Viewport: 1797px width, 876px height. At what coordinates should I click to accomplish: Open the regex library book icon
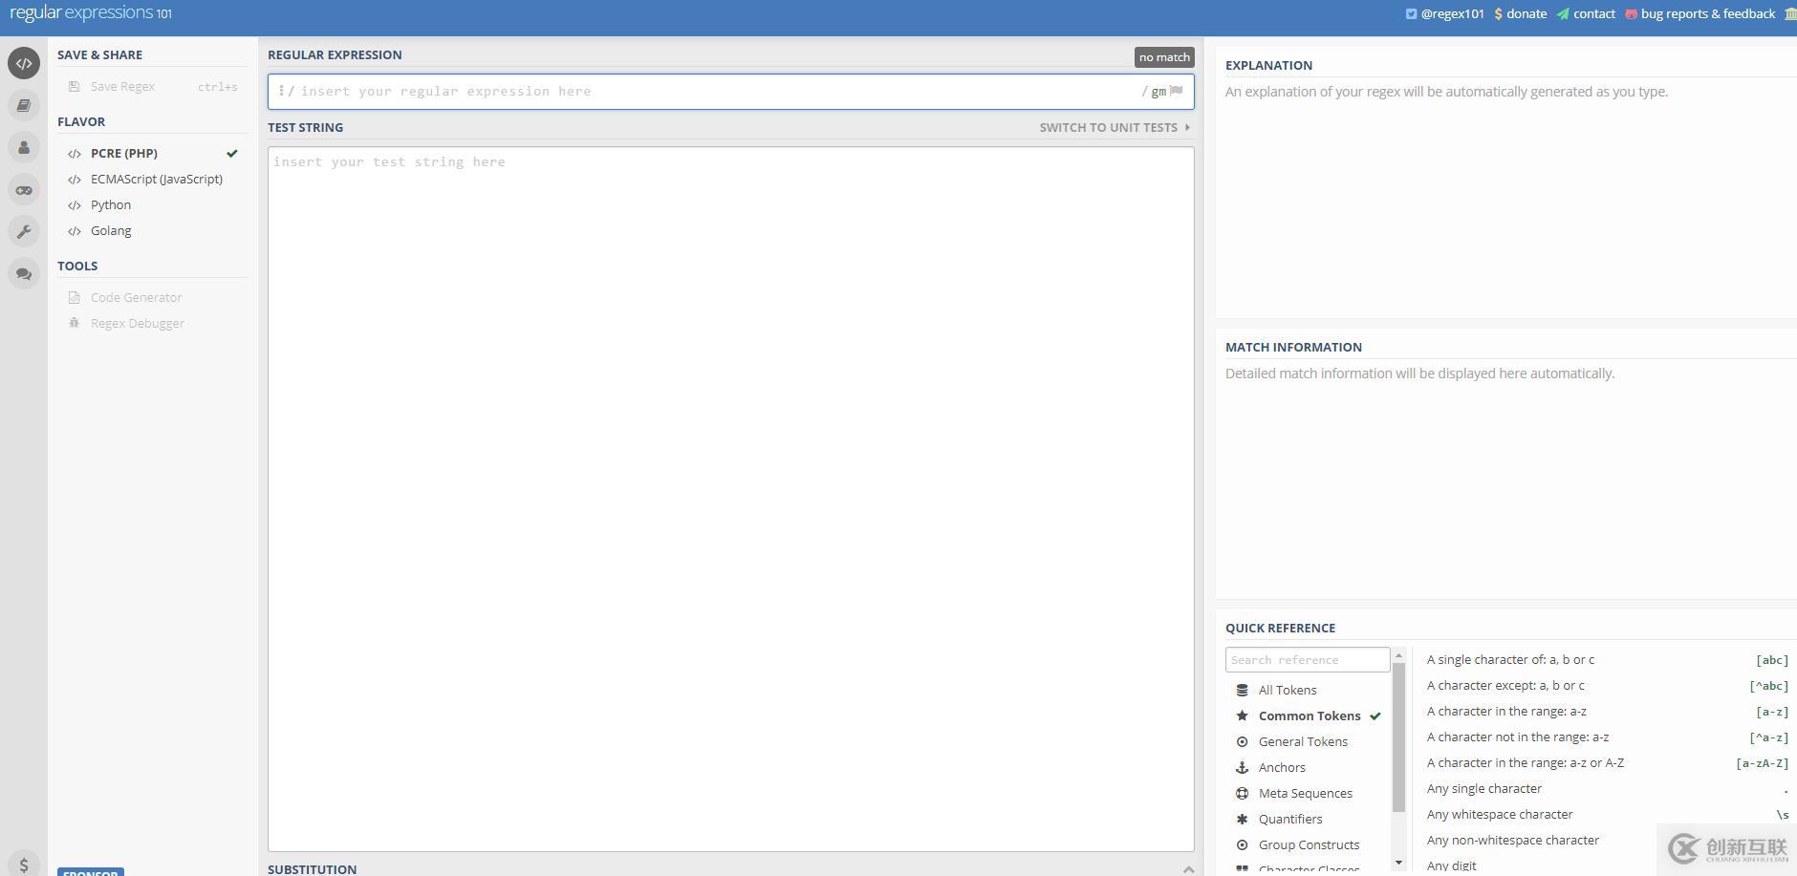tap(24, 105)
